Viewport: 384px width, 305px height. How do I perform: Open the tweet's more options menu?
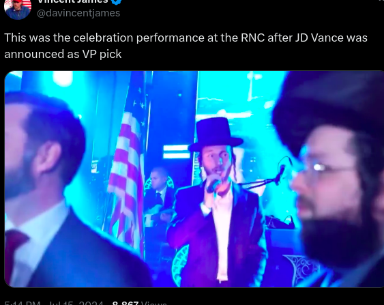coord(380,1)
